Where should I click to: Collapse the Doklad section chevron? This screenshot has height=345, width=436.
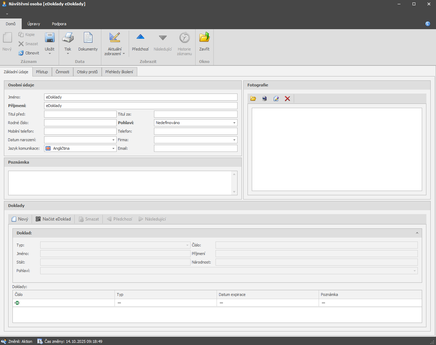417,233
